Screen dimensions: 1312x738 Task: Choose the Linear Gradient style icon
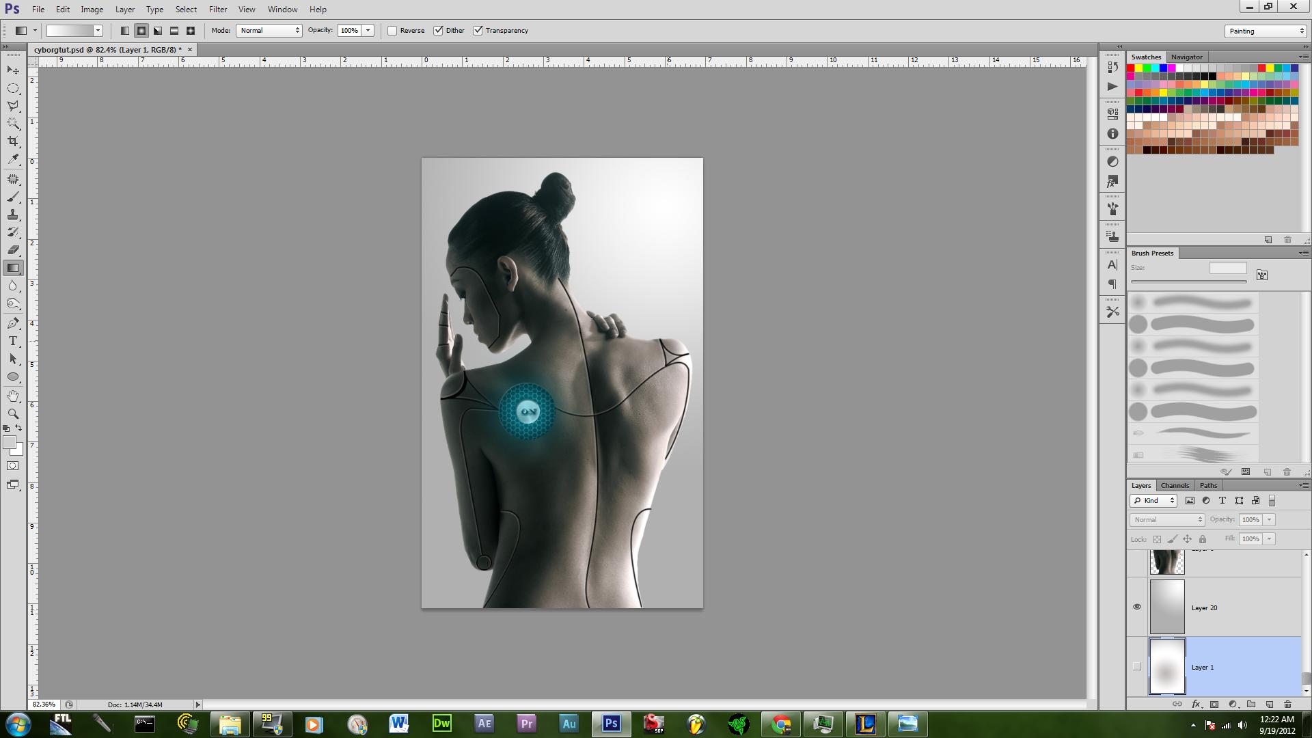point(125,31)
